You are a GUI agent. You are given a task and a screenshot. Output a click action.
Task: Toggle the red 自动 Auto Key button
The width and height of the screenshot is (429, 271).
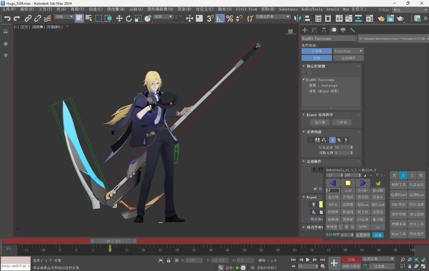pyautogui.click(x=351, y=260)
